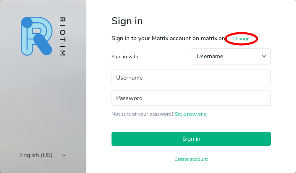Click the 'Sign in' page heading

[127, 21]
